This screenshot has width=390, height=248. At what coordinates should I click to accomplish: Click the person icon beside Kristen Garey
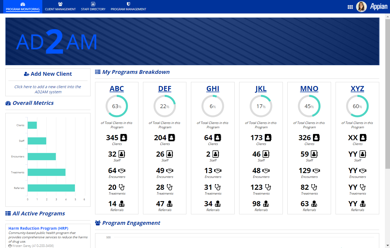pos(10,246)
